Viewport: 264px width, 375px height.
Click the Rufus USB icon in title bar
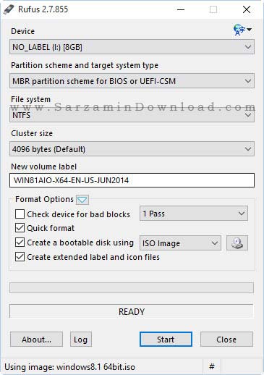(x=9, y=9)
